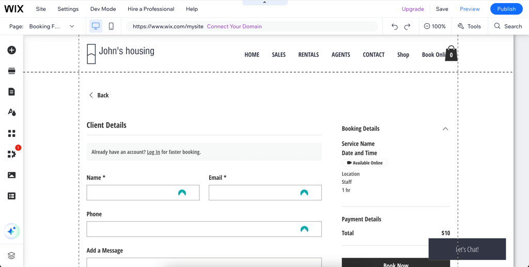
Task: Click the Client Details heading
Action: 106,125
